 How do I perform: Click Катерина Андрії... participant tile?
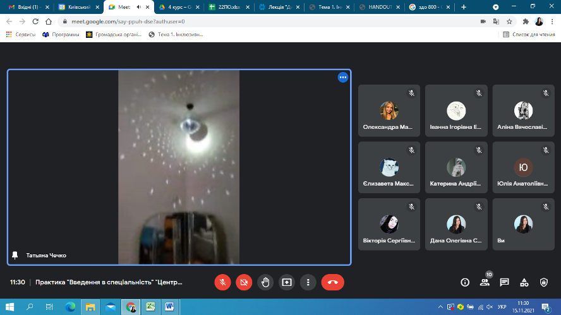pos(456,167)
